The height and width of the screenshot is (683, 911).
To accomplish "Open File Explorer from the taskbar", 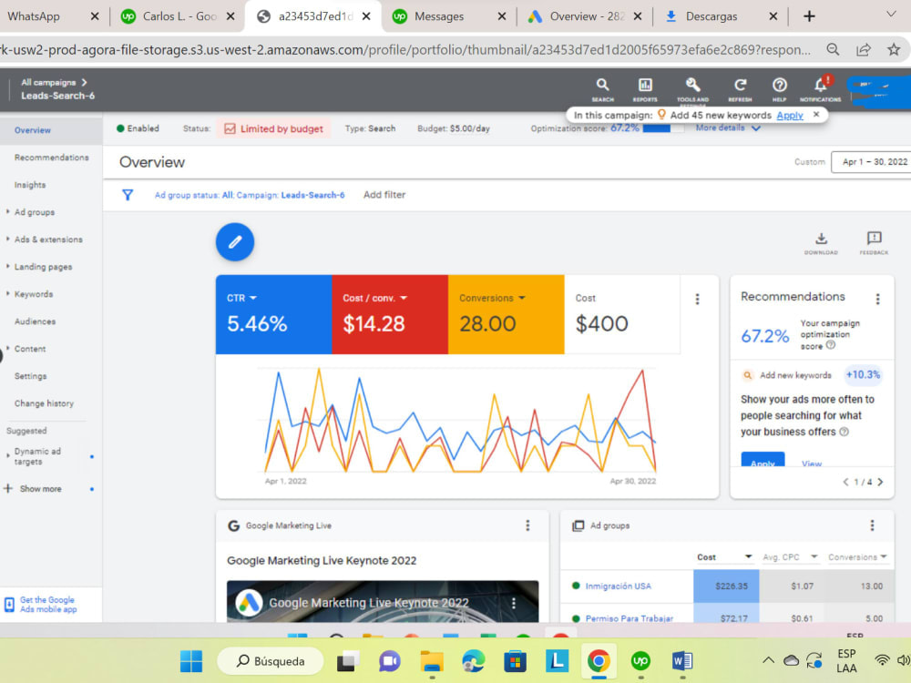I will [432, 661].
